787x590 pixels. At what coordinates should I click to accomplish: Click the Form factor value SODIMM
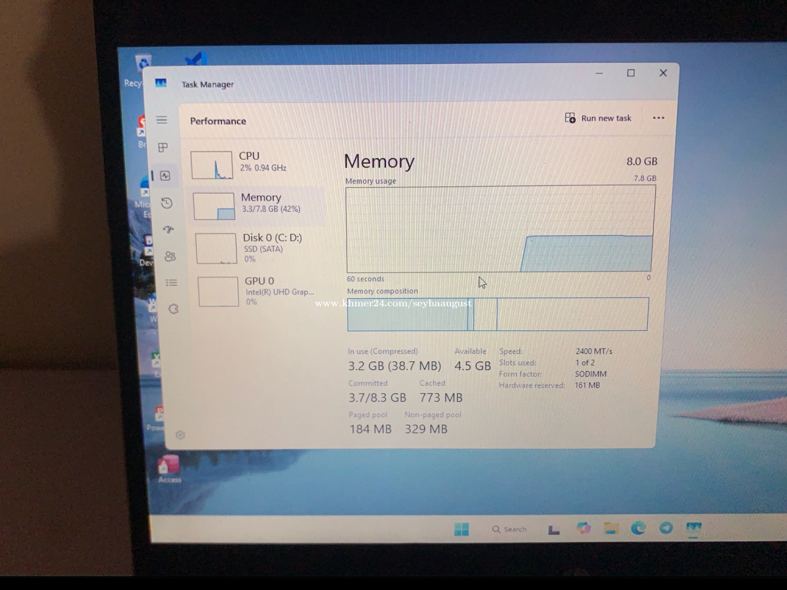click(x=591, y=374)
